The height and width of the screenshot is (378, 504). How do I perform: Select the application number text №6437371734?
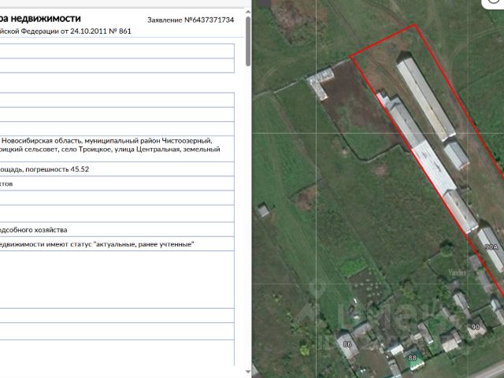coord(209,20)
